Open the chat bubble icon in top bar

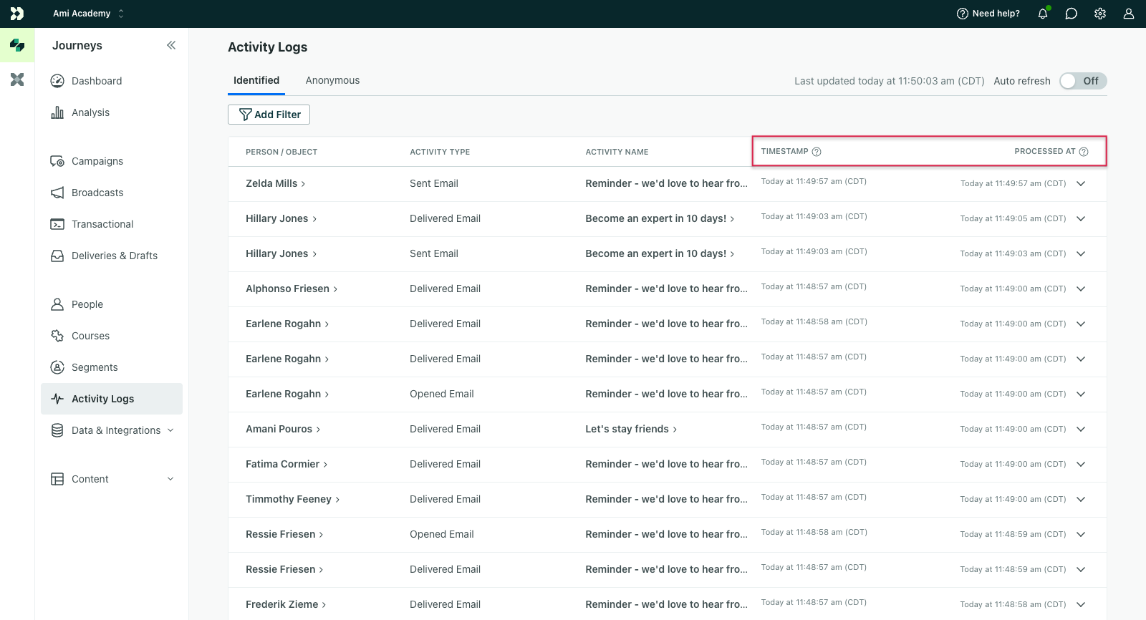1072,14
